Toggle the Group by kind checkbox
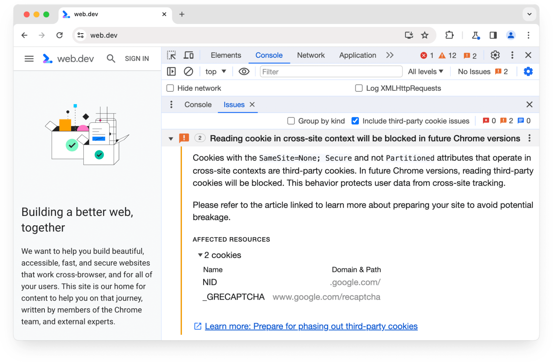The image size is (553, 362). coord(291,121)
